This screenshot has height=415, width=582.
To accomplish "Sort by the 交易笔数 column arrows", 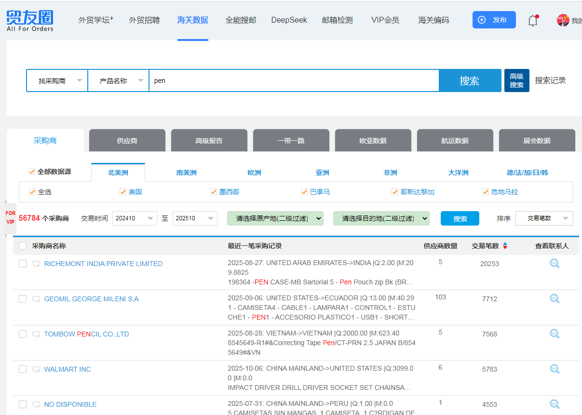I will (x=505, y=246).
